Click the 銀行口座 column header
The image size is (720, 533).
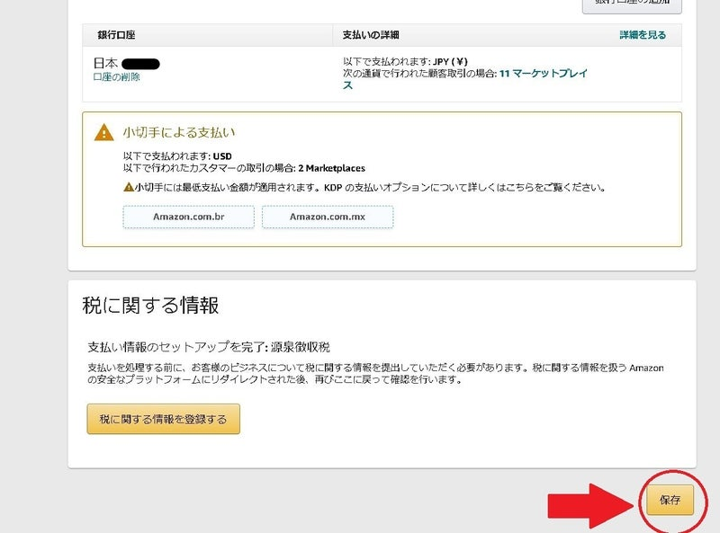[x=117, y=35]
